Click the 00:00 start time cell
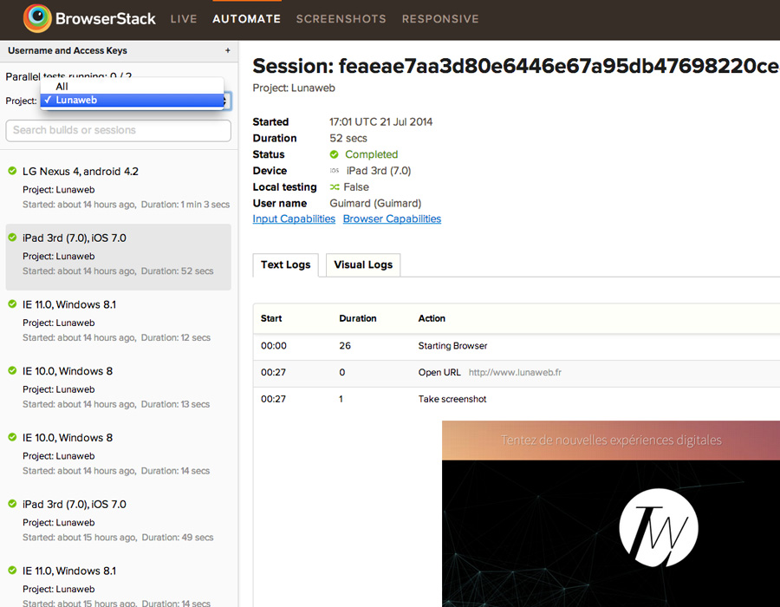780x607 pixels. tap(274, 346)
